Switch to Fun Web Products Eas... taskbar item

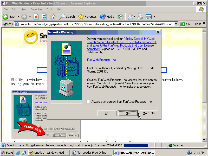click(x=134, y=153)
